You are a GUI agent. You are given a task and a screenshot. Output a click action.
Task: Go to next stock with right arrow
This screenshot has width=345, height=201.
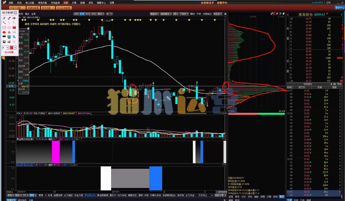click(341, 15)
